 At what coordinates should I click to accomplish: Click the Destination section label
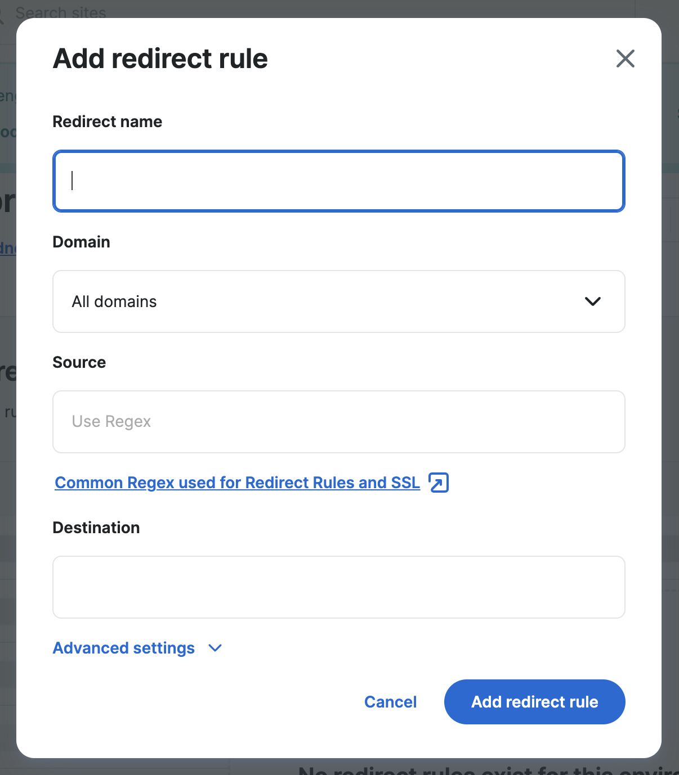pos(96,528)
